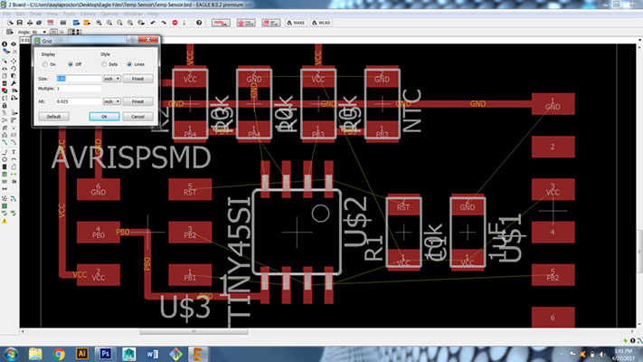Open the Alt unit inch dropdown
643x362 pixels.
[x=111, y=101]
